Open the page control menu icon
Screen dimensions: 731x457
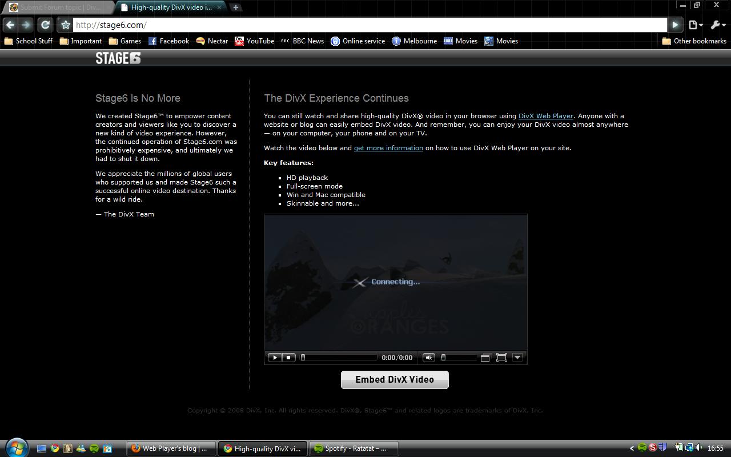[x=696, y=25]
